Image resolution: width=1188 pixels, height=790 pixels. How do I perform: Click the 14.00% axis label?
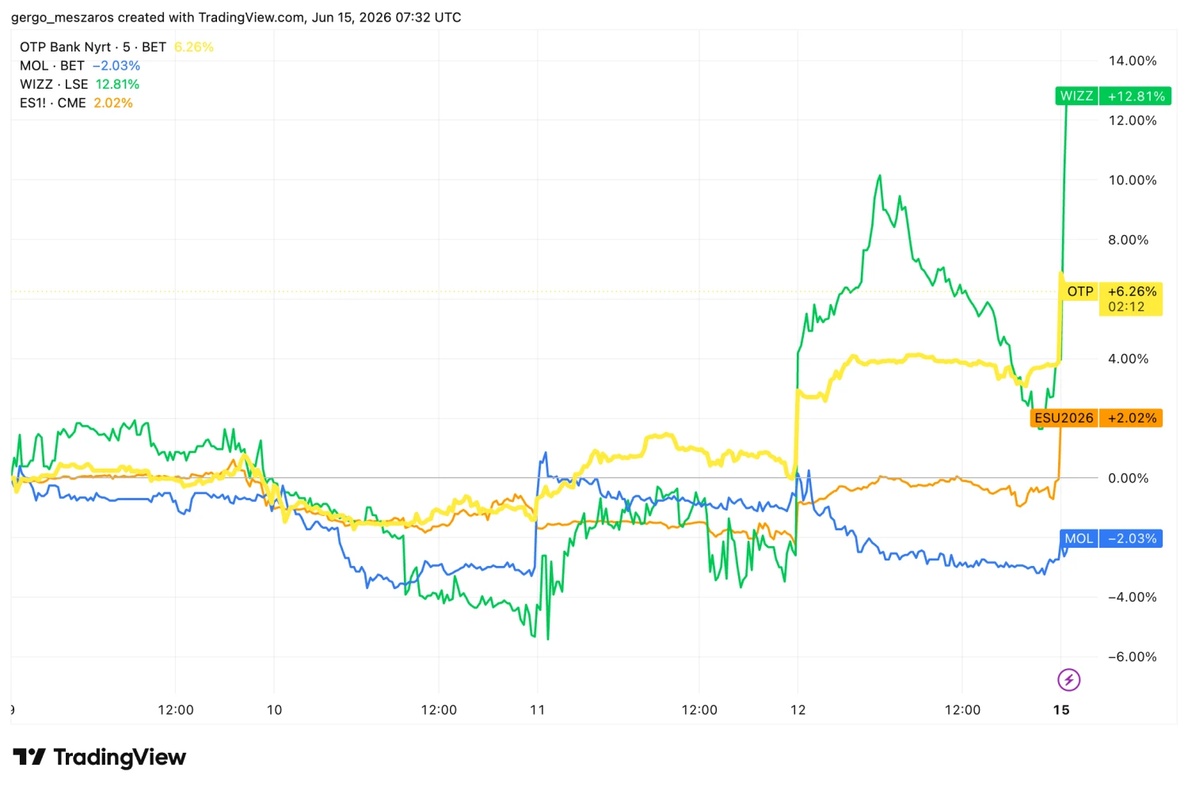tap(1132, 61)
